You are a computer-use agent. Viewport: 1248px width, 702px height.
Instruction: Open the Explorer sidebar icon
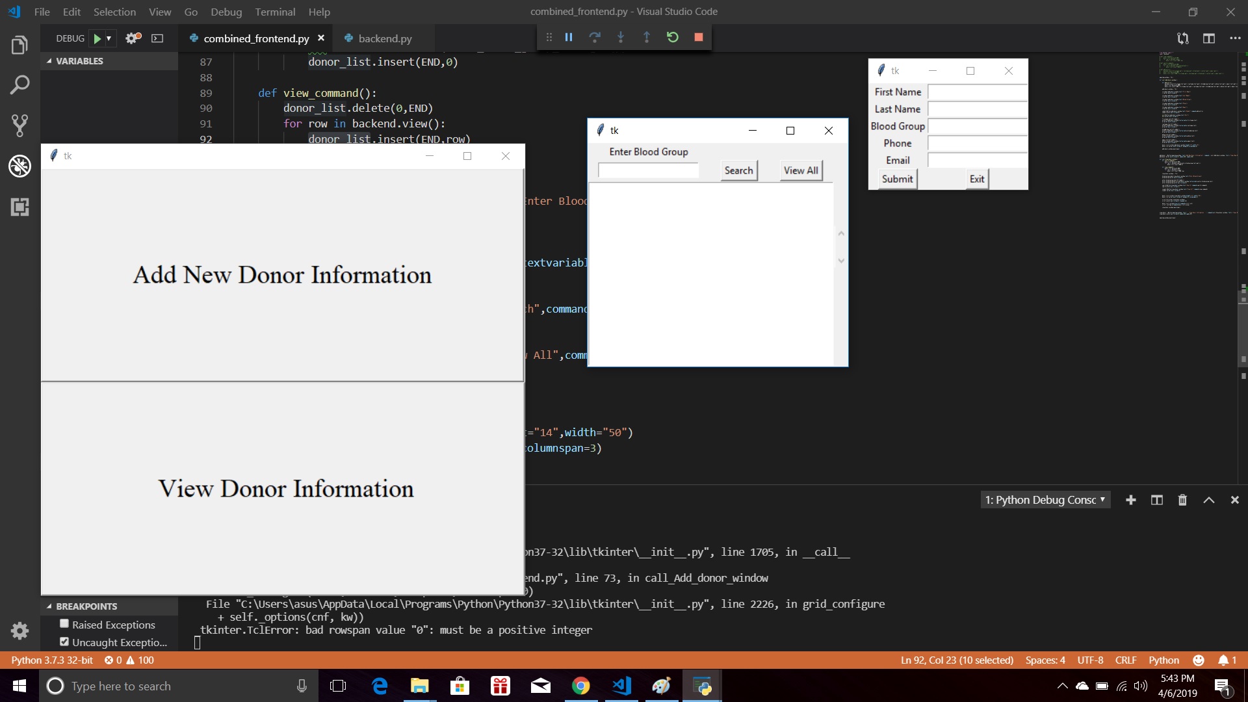tap(19, 45)
